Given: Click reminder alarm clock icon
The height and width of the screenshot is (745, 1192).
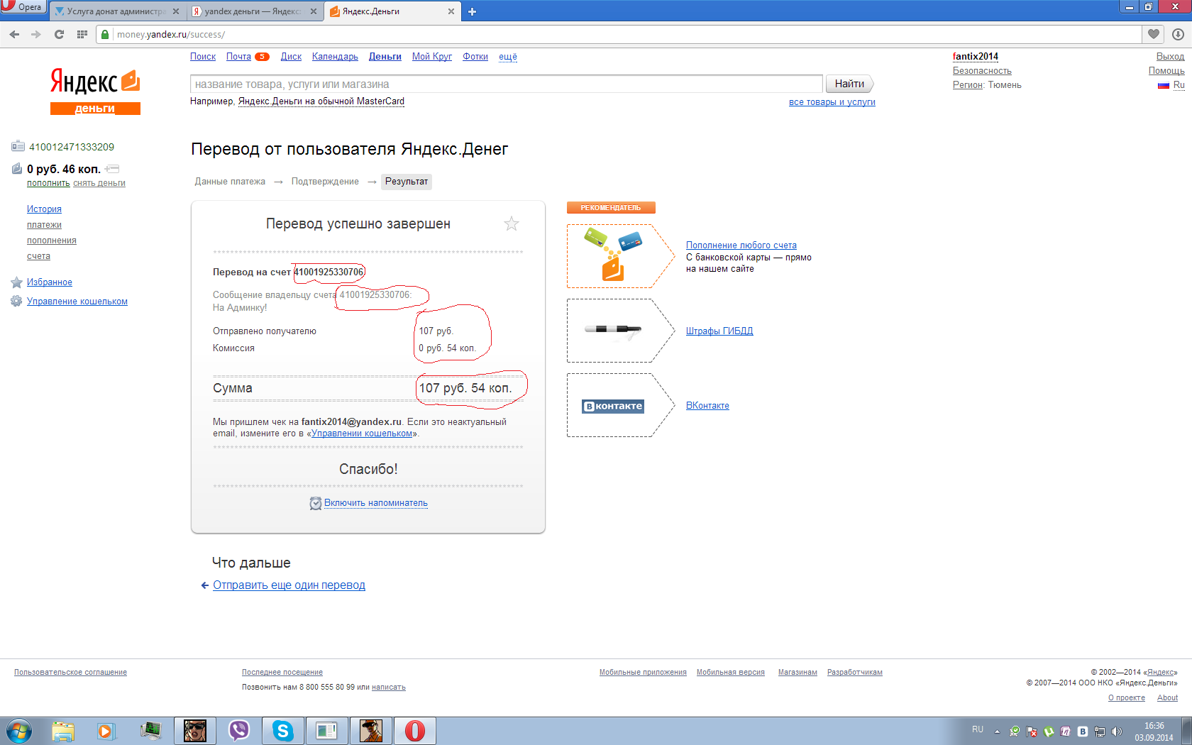Looking at the screenshot, I should coord(316,503).
